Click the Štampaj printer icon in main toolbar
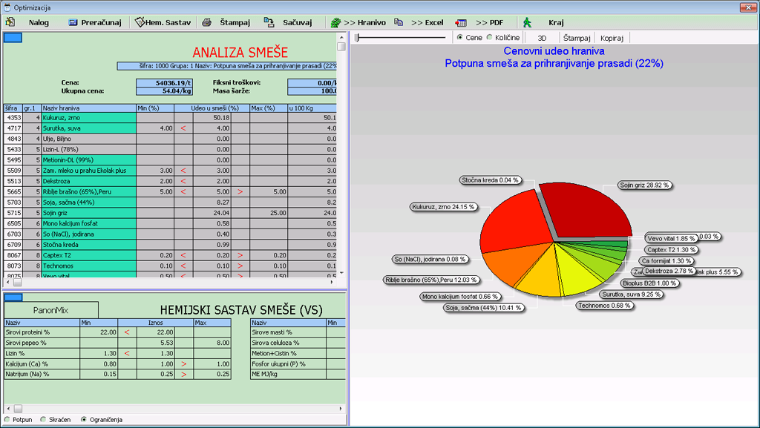Viewport: 760px width, 428px height. pyautogui.click(x=206, y=22)
